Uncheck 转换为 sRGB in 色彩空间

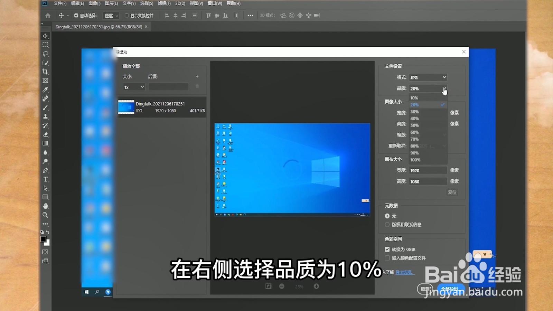387,249
